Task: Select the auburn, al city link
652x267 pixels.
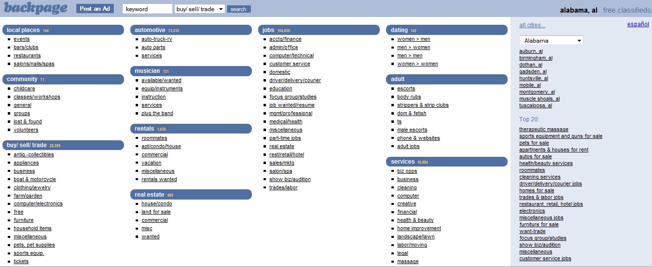Action: pyautogui.click(x=531, y=51)
